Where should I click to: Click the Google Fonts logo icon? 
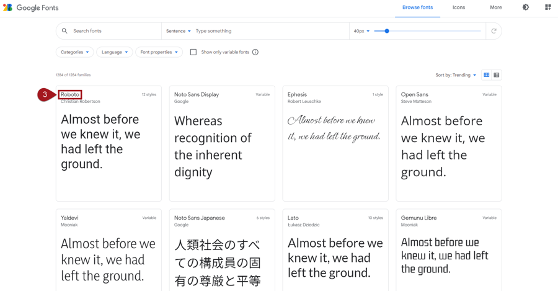pos(7,7)
